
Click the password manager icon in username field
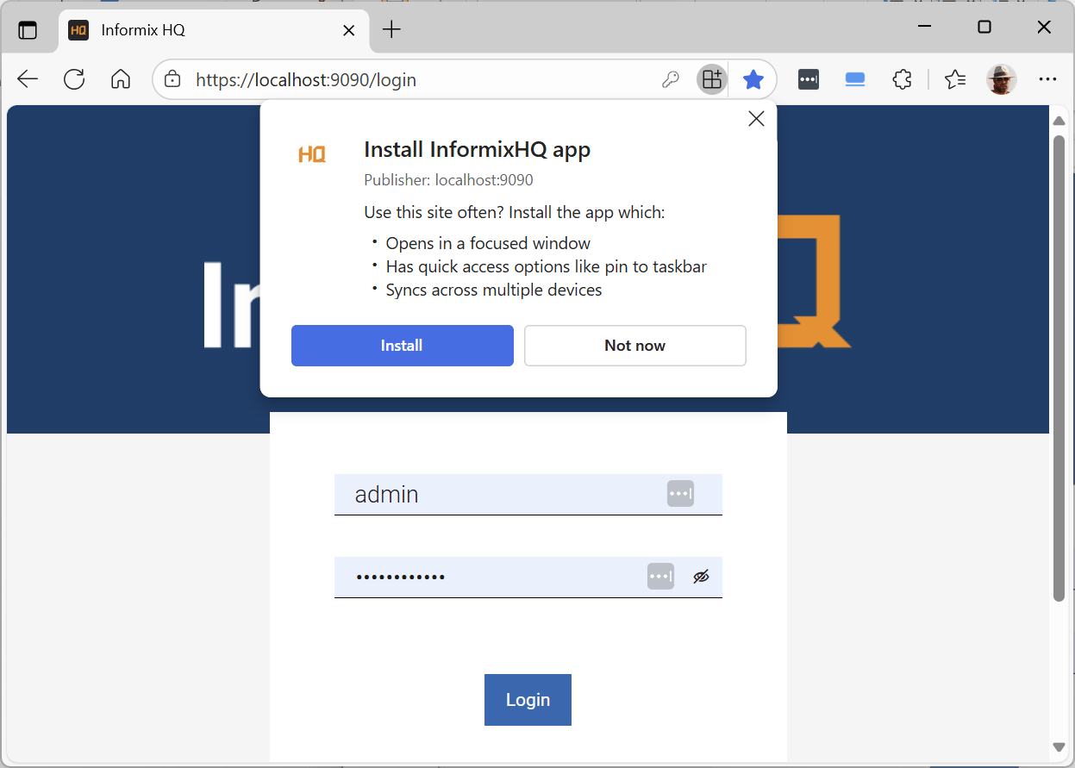tap(680, 494)
